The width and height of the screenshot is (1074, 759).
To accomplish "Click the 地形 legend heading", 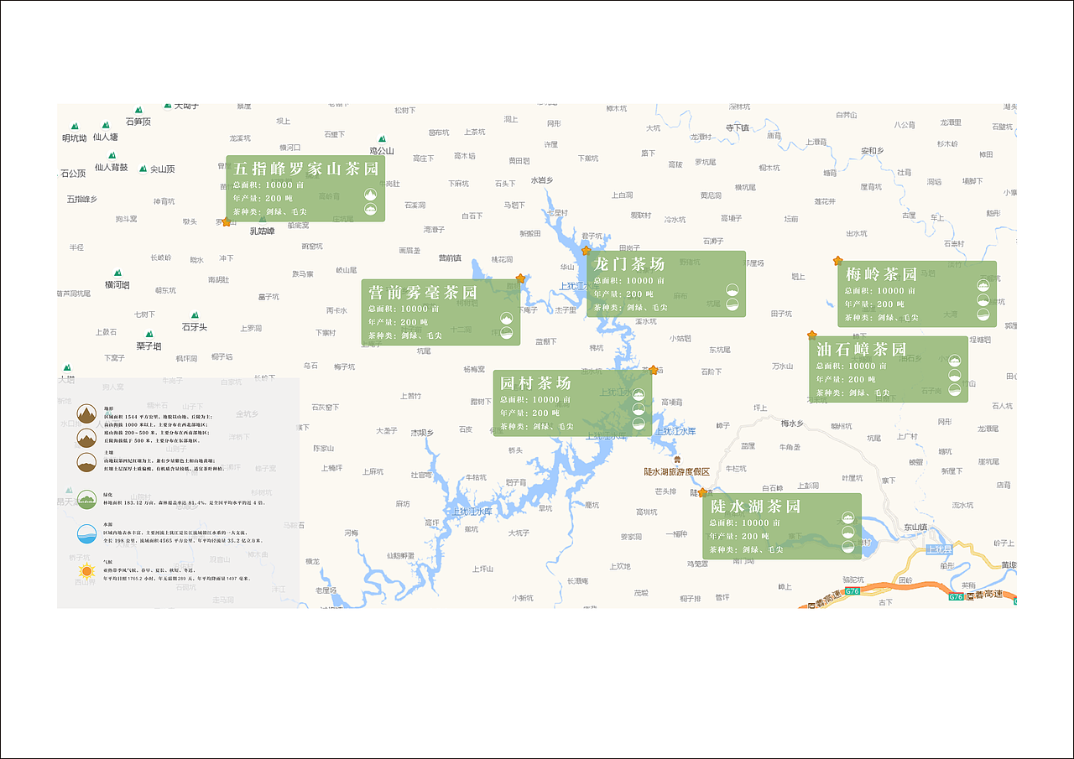I will 107,408.
